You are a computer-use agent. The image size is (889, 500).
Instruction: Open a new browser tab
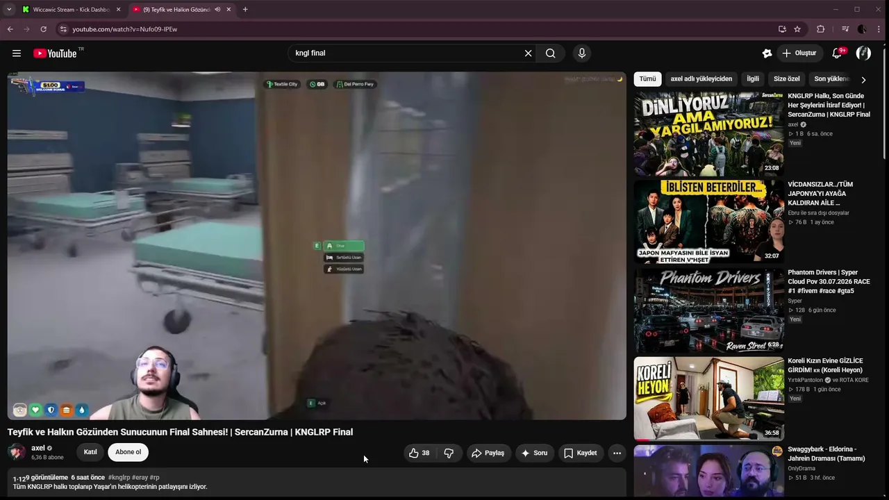click(x=245, y=10)
